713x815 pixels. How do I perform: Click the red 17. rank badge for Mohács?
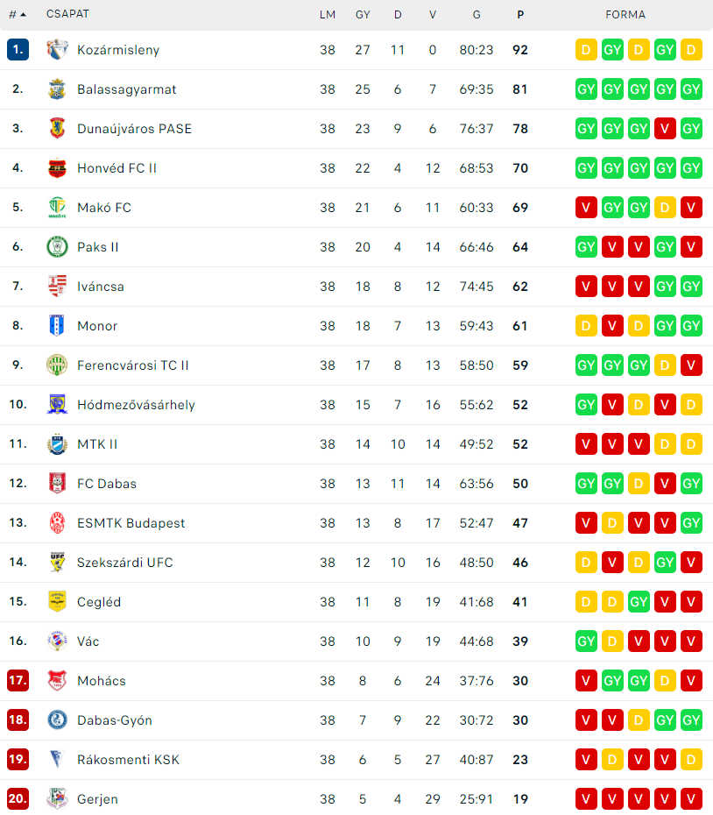pyautogui.click(x=18, y=680)
